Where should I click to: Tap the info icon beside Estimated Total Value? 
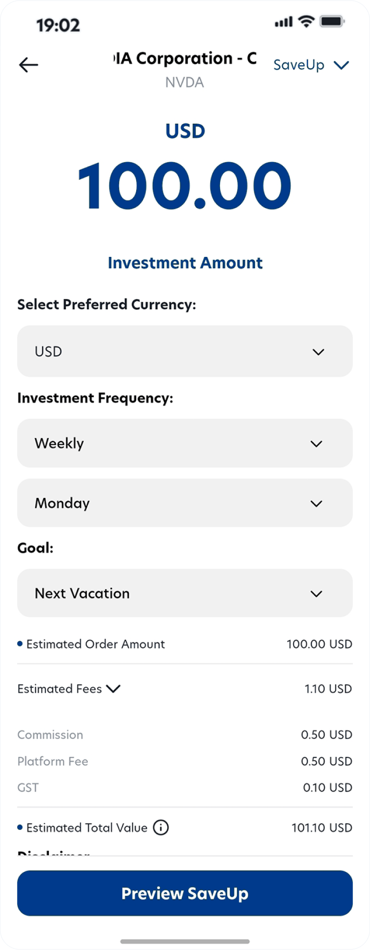coord(161,827)
